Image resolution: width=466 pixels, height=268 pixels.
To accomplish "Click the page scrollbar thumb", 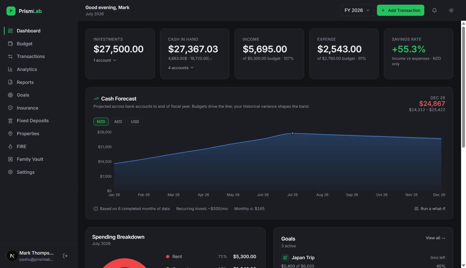I will click(463, 87).
